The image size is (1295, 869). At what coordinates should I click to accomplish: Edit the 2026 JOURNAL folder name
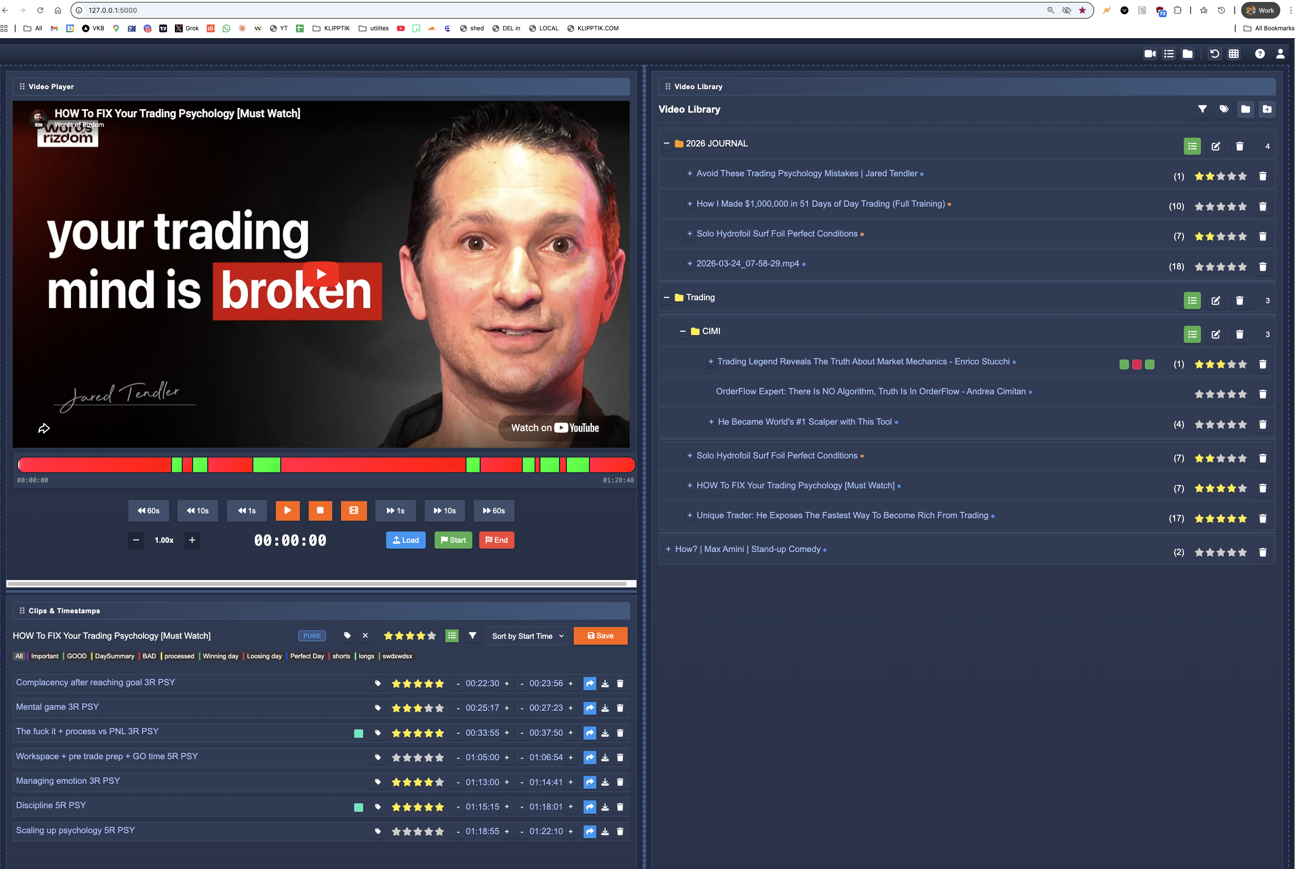pos(1216,146)
